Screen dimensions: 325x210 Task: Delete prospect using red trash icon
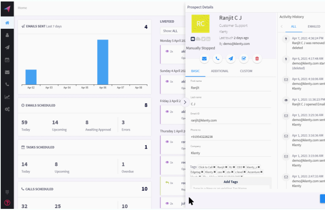coord(257,58)
